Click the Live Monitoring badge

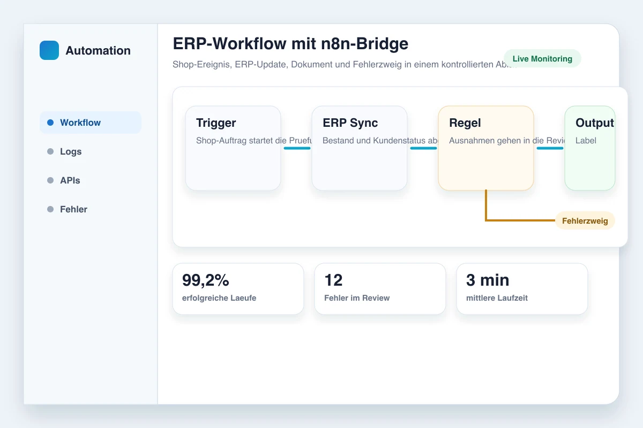point(542,59)
